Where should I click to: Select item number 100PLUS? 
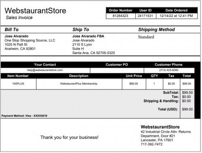pos(18,84)
